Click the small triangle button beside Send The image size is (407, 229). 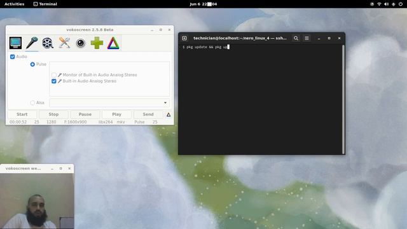tap(169, 114)
